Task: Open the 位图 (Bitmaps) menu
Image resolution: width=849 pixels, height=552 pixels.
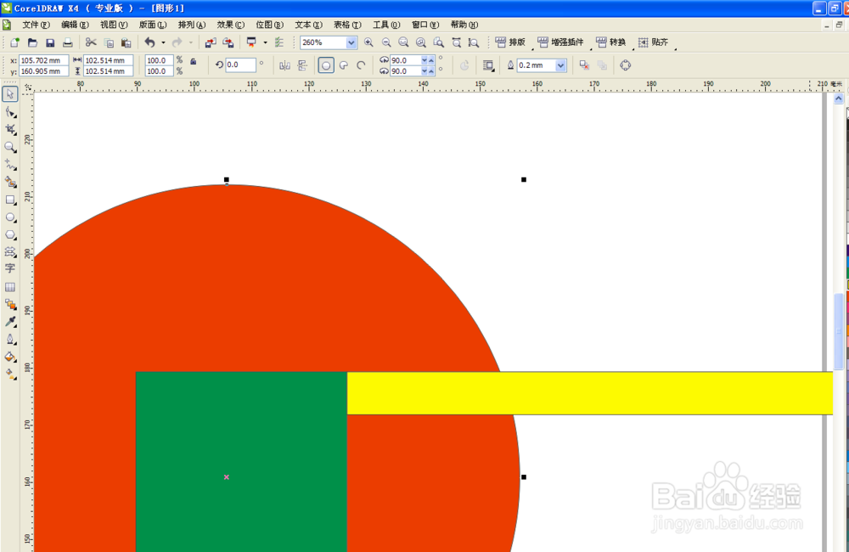Action: click(x=270, y=25)
